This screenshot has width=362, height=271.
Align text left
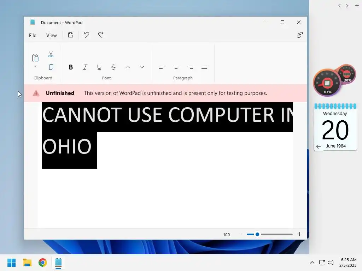click(x=162, y=67)
